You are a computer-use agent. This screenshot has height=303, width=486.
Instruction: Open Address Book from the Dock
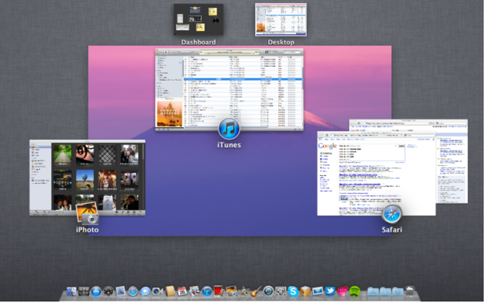point(170,291)
